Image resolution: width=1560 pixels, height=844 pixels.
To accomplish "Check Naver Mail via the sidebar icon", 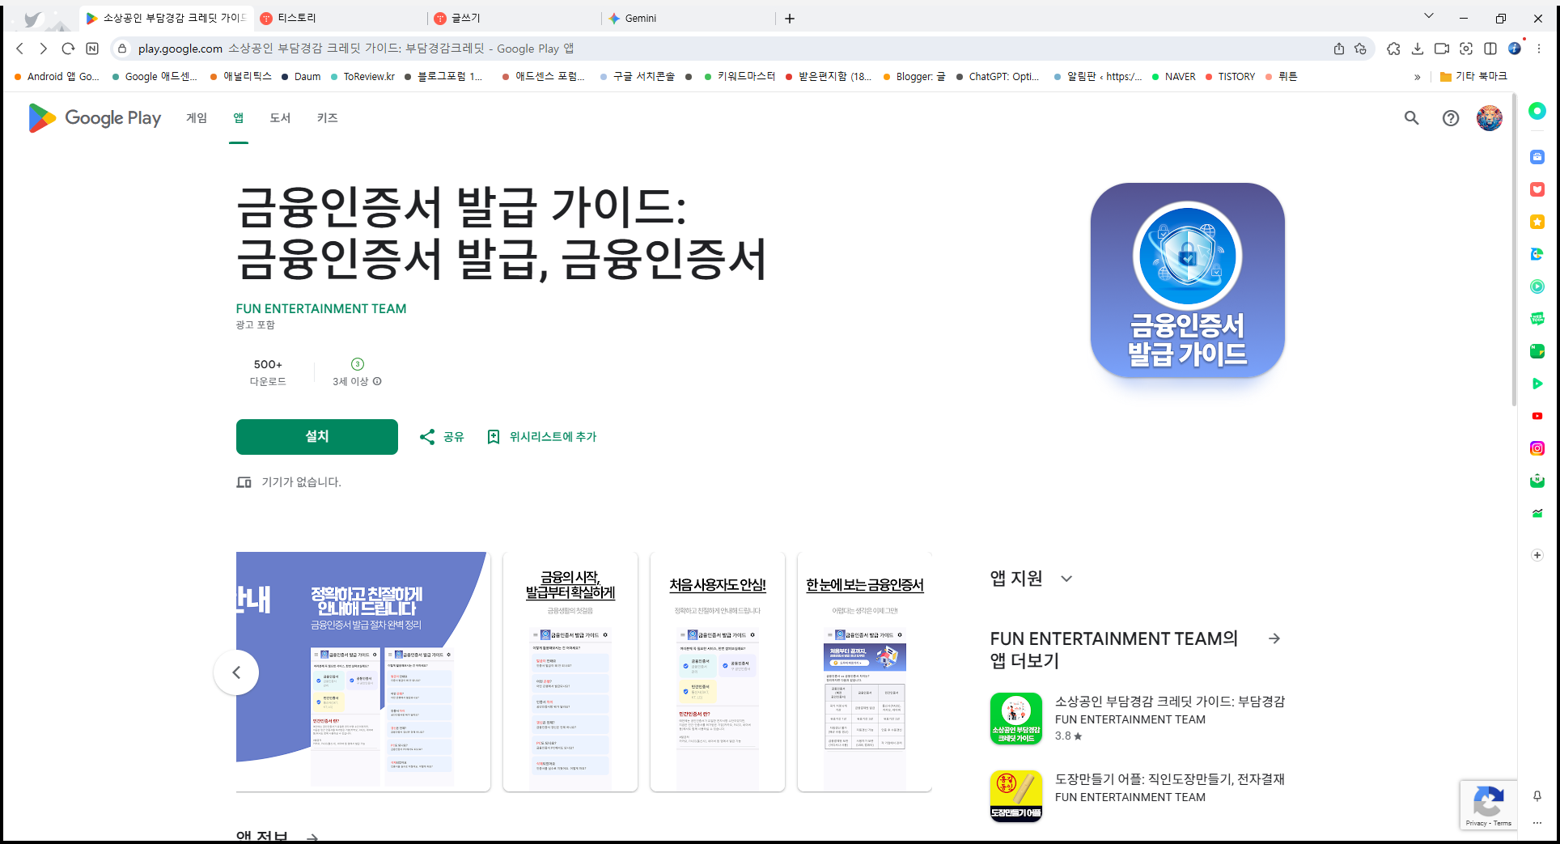I will click(1537, 481).
